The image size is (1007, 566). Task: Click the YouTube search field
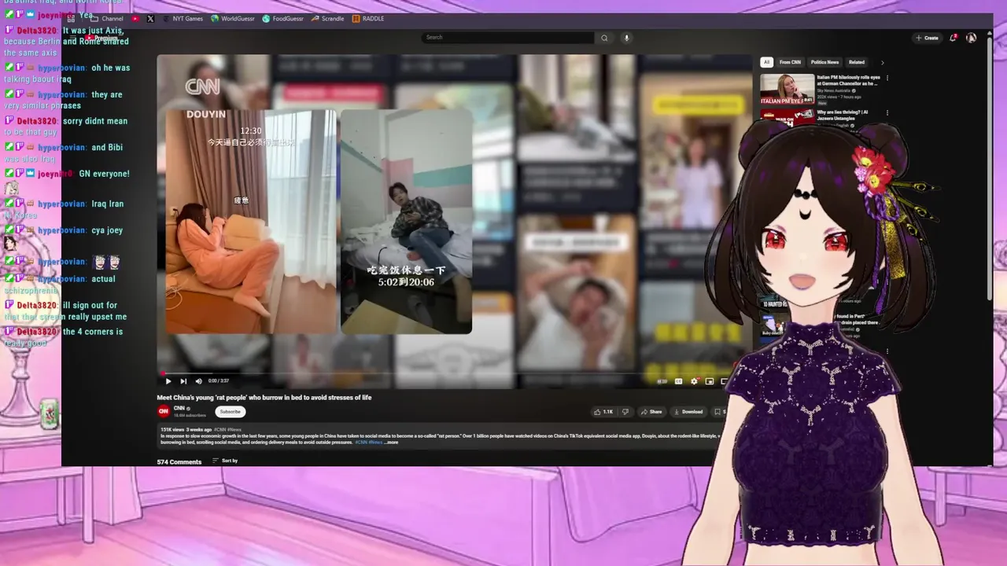[508, 38]
